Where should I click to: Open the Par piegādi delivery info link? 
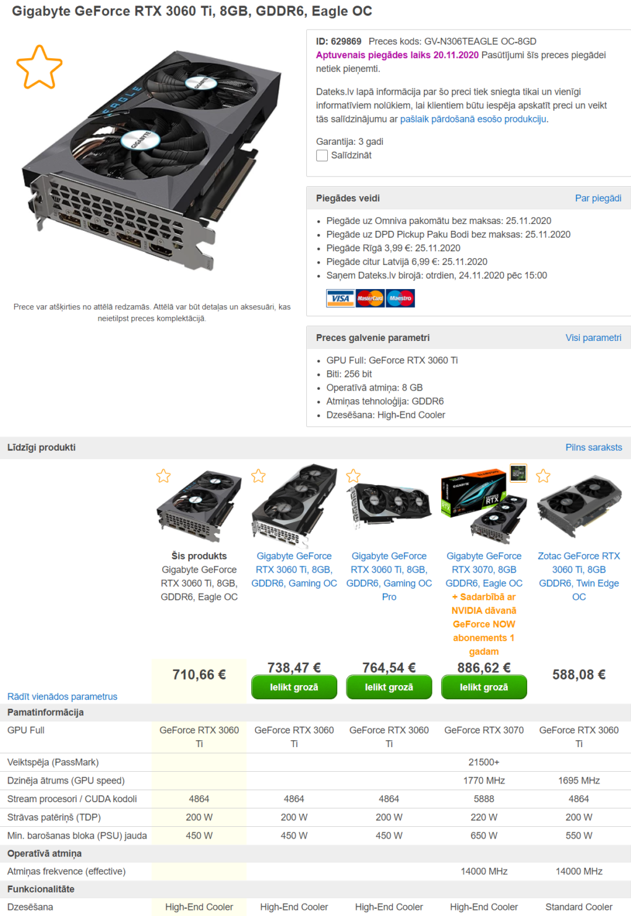point(598,198)
